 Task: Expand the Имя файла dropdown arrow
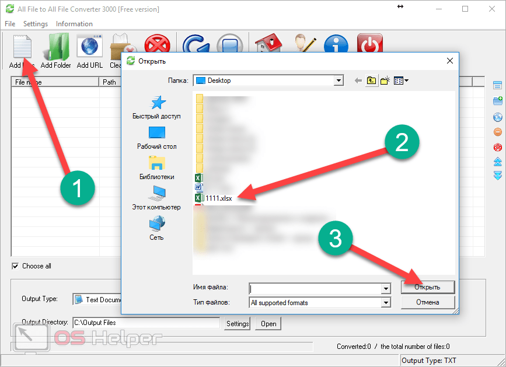(386, 289)
